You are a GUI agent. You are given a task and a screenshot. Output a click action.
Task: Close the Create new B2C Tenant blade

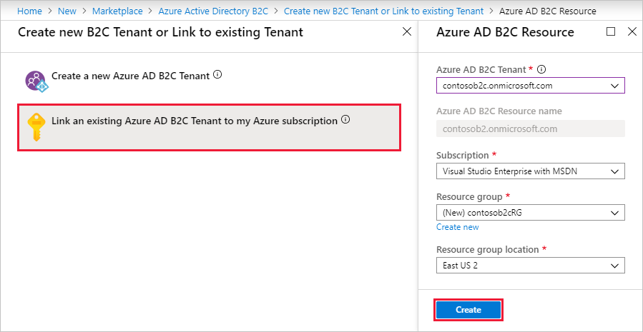407,32
